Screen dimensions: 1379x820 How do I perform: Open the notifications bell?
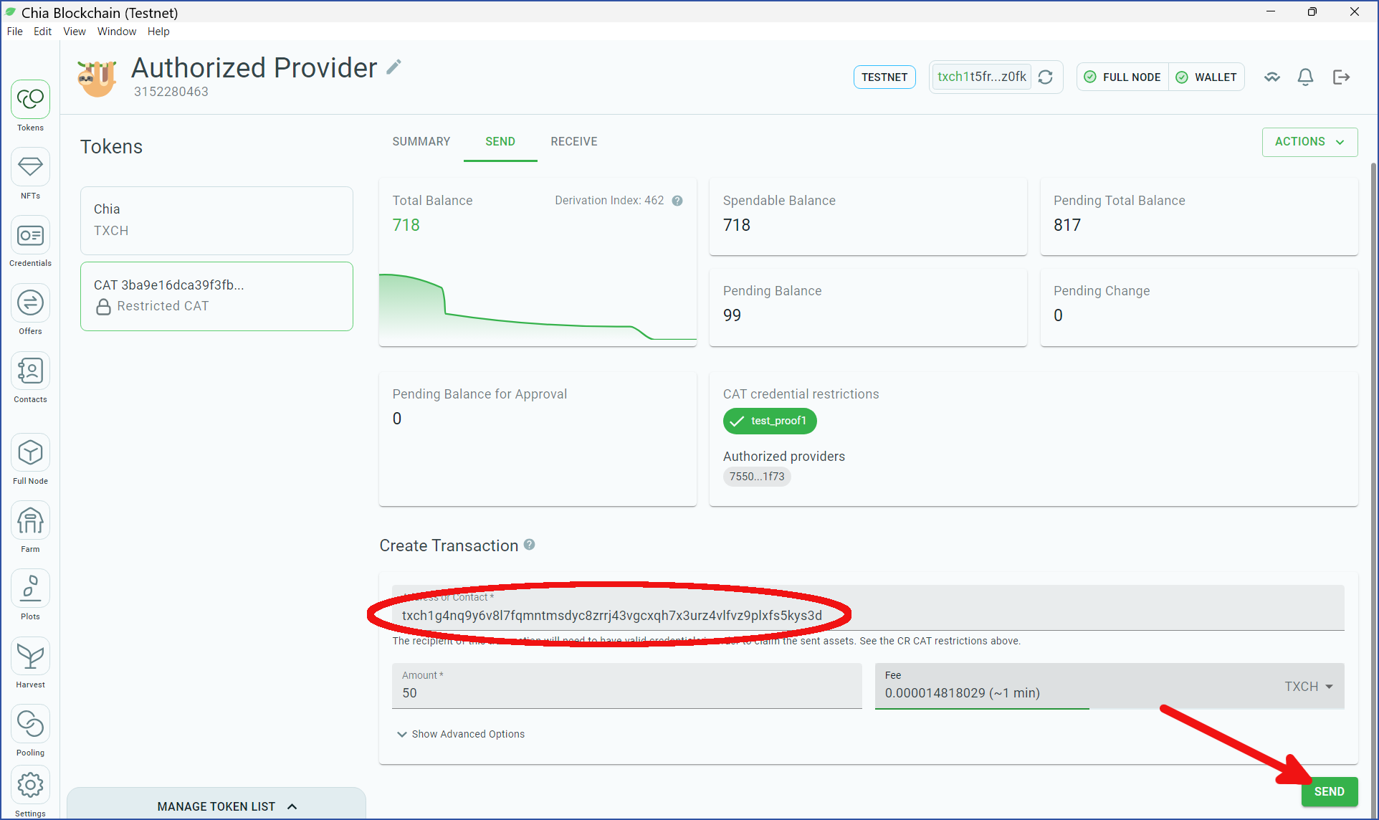[1306, 77]
